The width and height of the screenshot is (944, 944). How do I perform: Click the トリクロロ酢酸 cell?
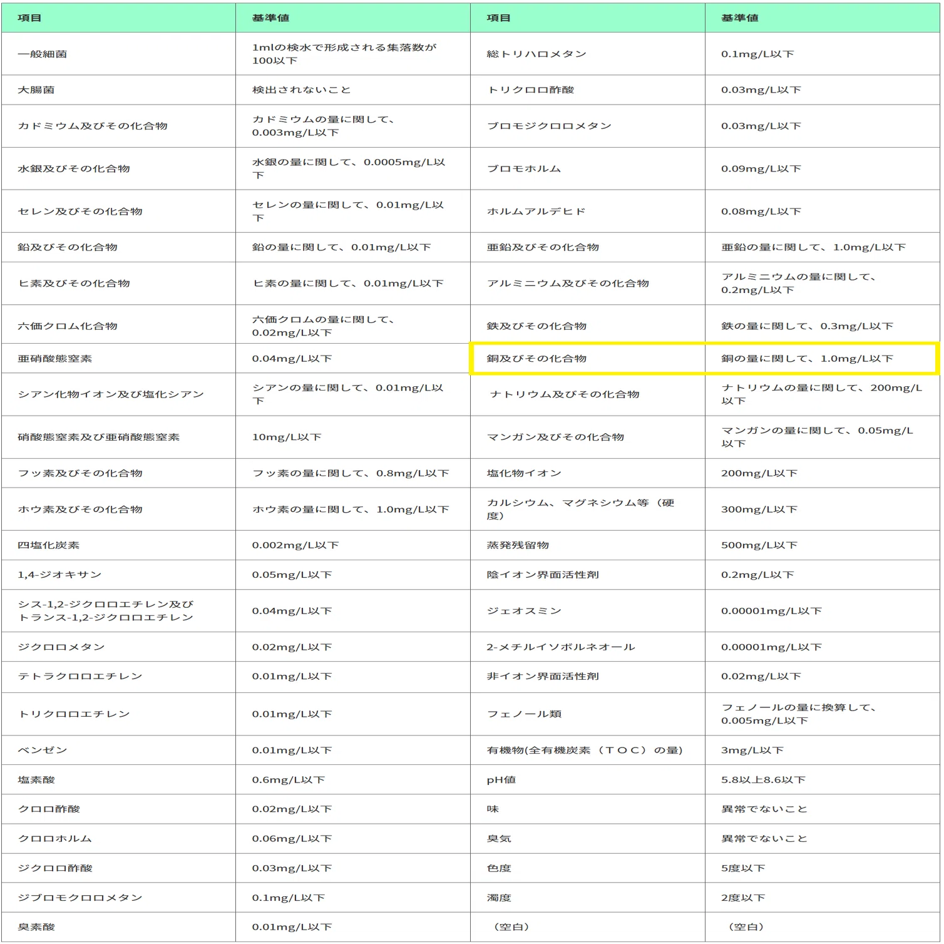[588, 90]
